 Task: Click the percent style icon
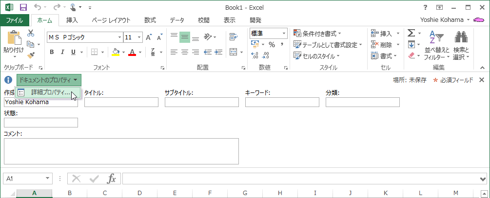click(x=272, y=44)
